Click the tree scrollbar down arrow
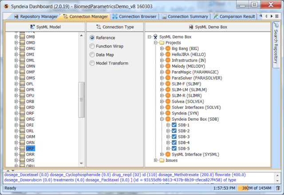Screen dimensions: 284x195 [x=82, y=164]
